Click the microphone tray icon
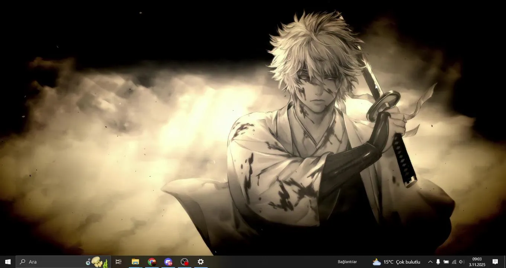Image resolution: width=506 pixels, height=268 pixels. (x=438, y=262)
